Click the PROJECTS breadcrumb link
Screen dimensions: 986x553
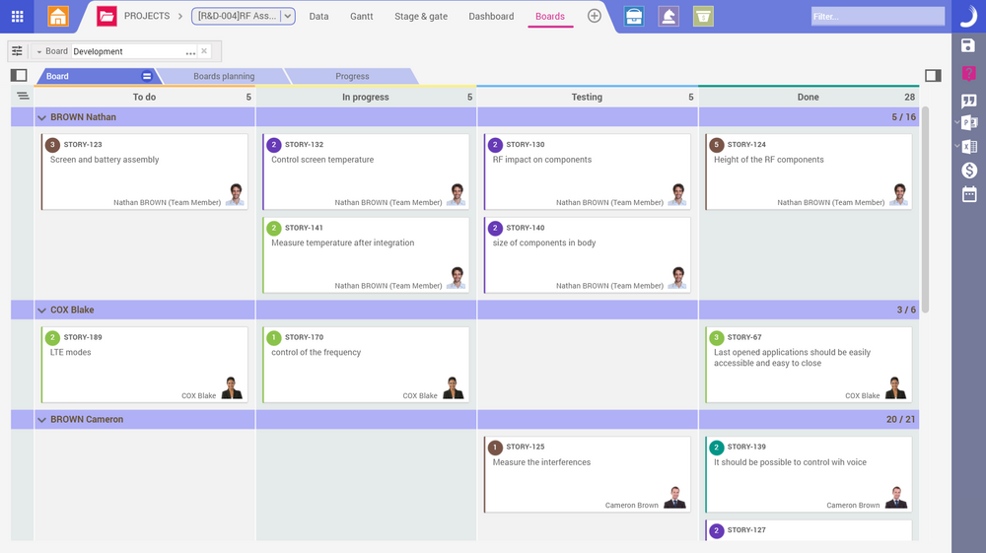click(x=146, y=16)
